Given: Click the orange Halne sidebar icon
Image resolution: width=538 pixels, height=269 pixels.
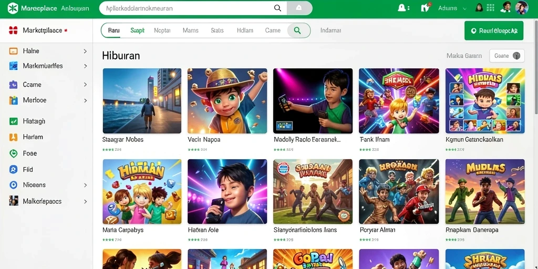Looking at the screenshot, I should (x=13, y=51).
